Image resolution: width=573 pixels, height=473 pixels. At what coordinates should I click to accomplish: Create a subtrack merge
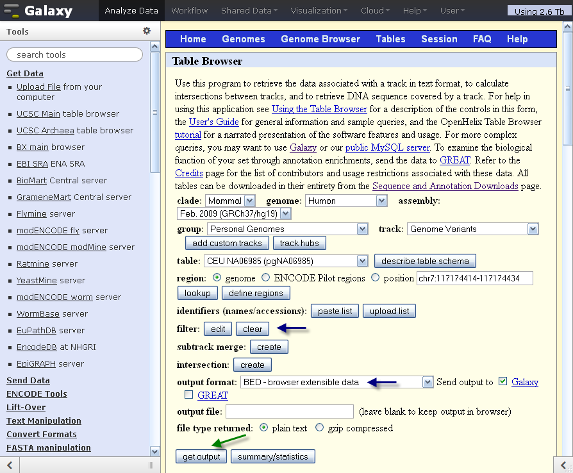pos(269,347)
